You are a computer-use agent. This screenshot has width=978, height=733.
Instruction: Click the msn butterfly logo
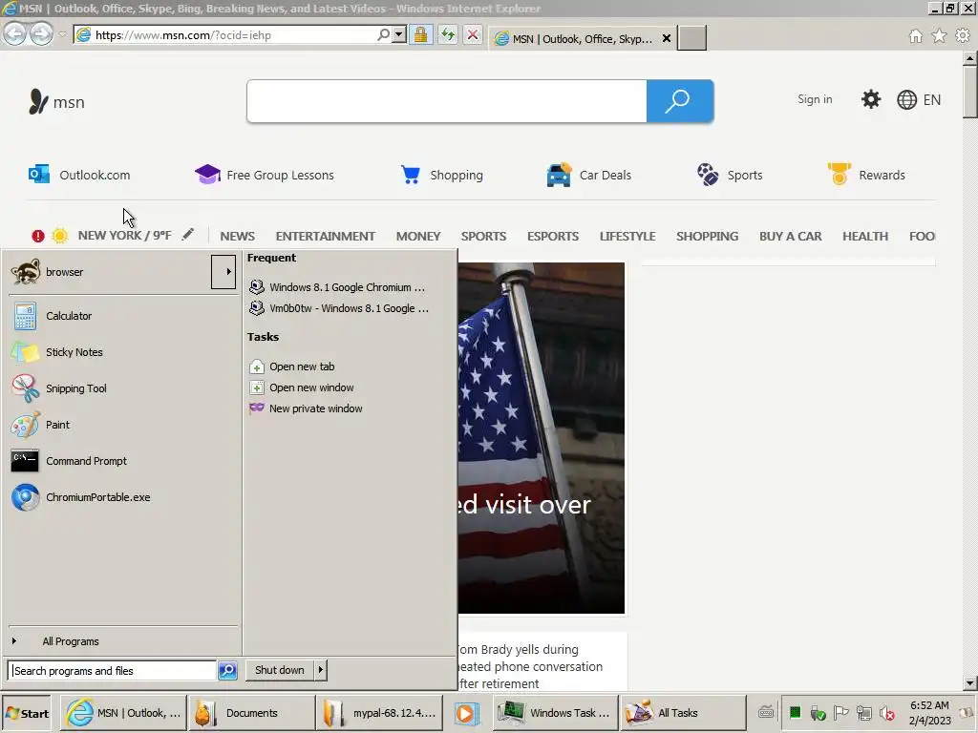point(56,101)
